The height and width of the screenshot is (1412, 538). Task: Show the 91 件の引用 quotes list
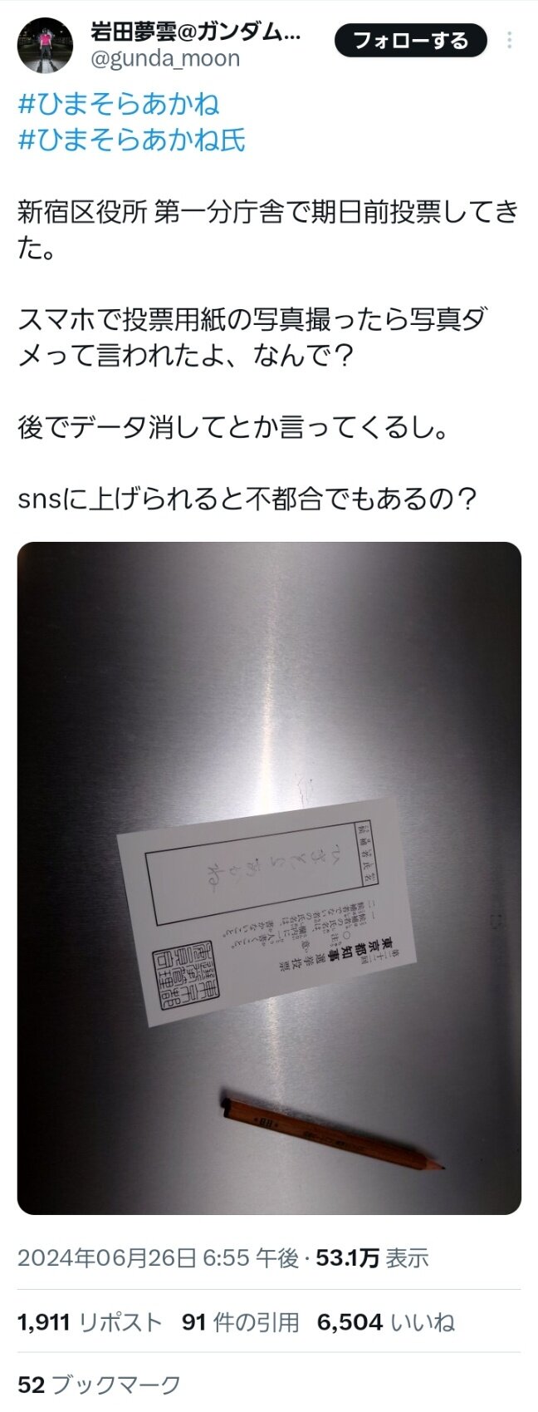click(240, 1322)
